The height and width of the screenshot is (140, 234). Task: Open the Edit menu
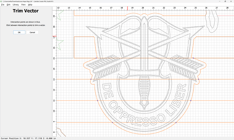click(8, 5)
